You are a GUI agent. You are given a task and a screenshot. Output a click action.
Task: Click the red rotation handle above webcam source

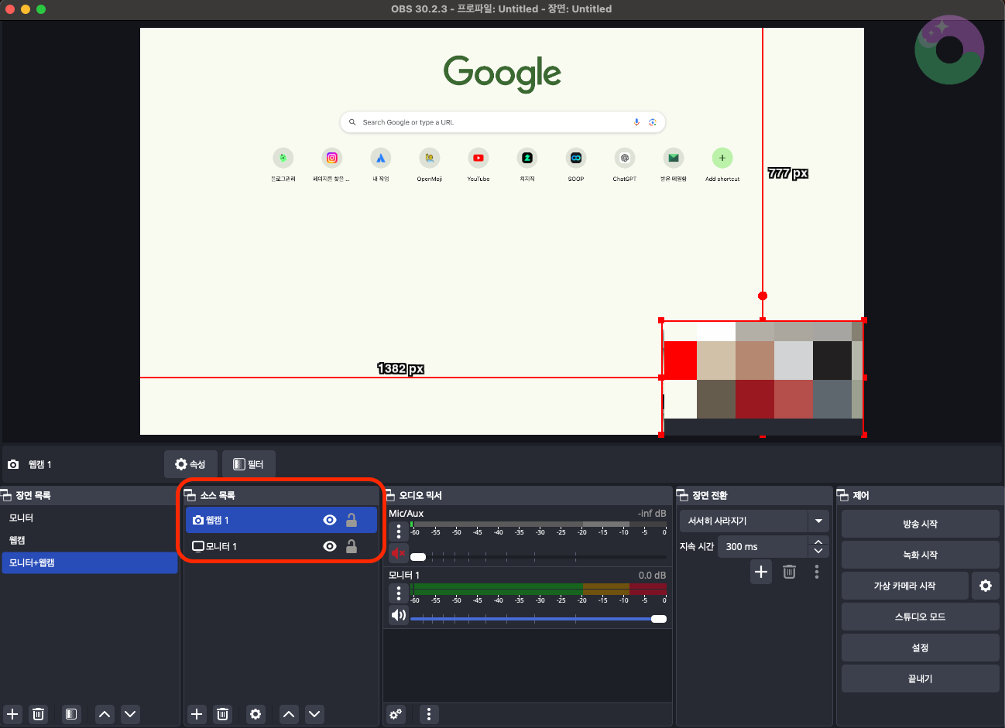[x=763, y=296]
